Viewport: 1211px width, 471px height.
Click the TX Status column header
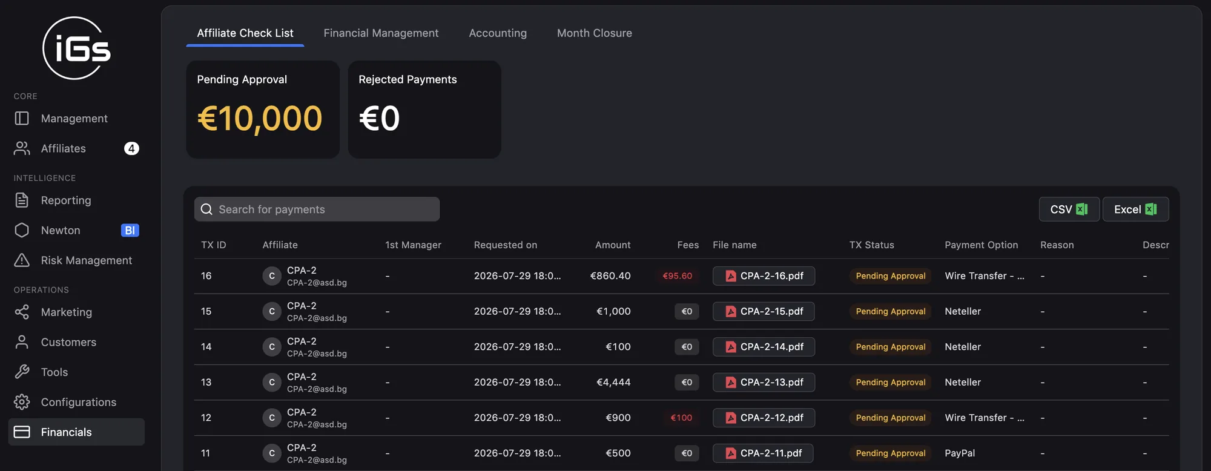coord(871,245)
